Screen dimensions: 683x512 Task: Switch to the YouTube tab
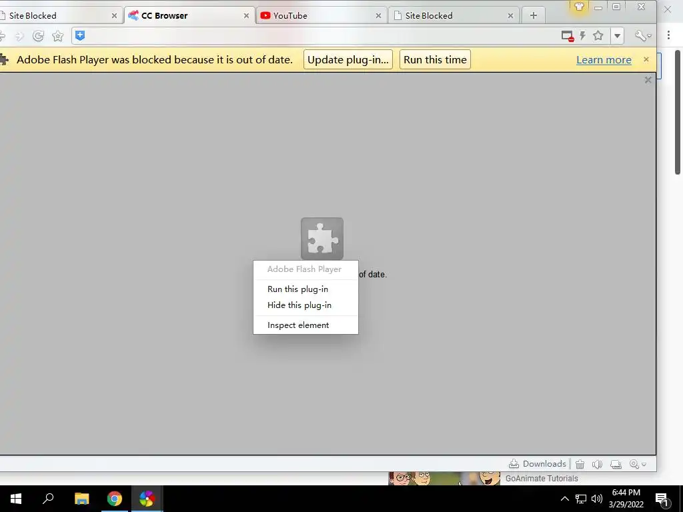coord(321,16)
